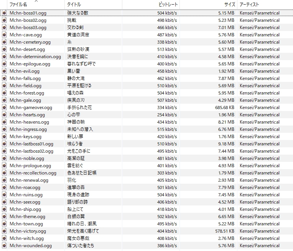Sort by the ファイル名 column header

pos(18,5)
